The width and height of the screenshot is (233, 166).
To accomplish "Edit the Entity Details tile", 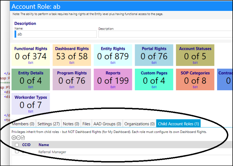I will click(31, 87).
